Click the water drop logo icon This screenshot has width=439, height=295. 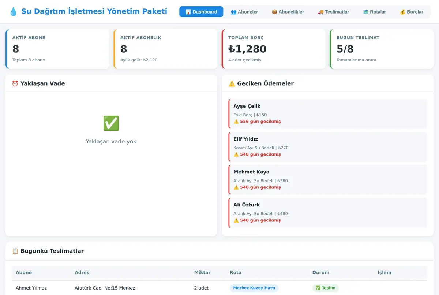pyautogui.click(x=13, y=11)
